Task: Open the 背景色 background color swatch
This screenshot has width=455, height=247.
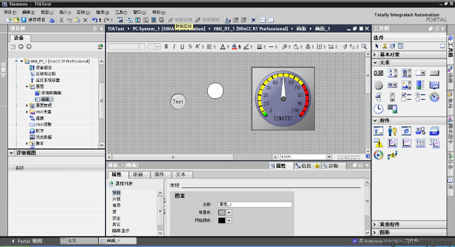Action: [x=224, y=212]
